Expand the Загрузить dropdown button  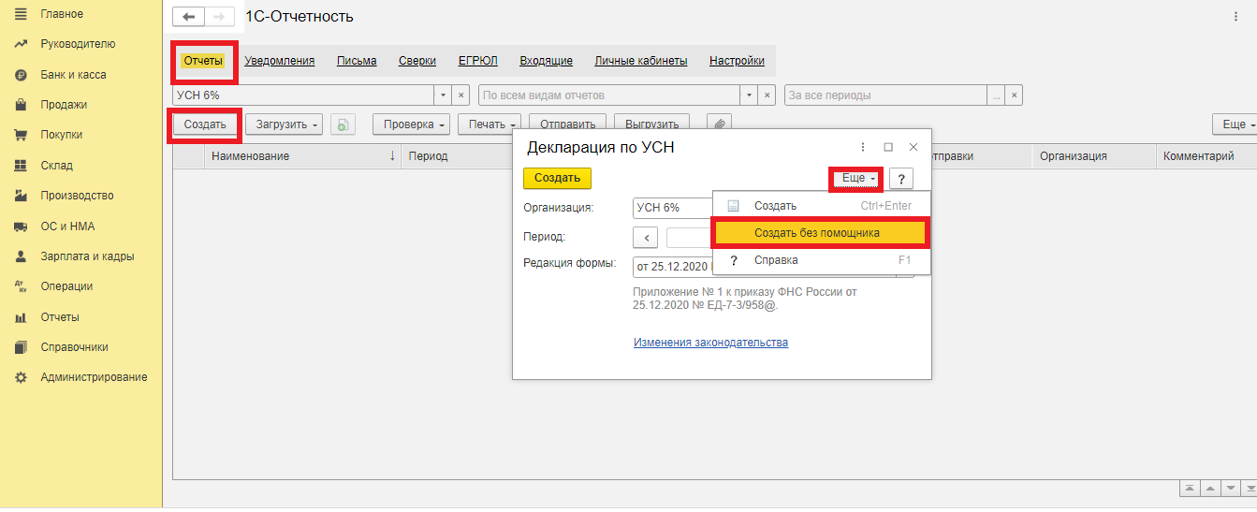(x=285, y=124)
